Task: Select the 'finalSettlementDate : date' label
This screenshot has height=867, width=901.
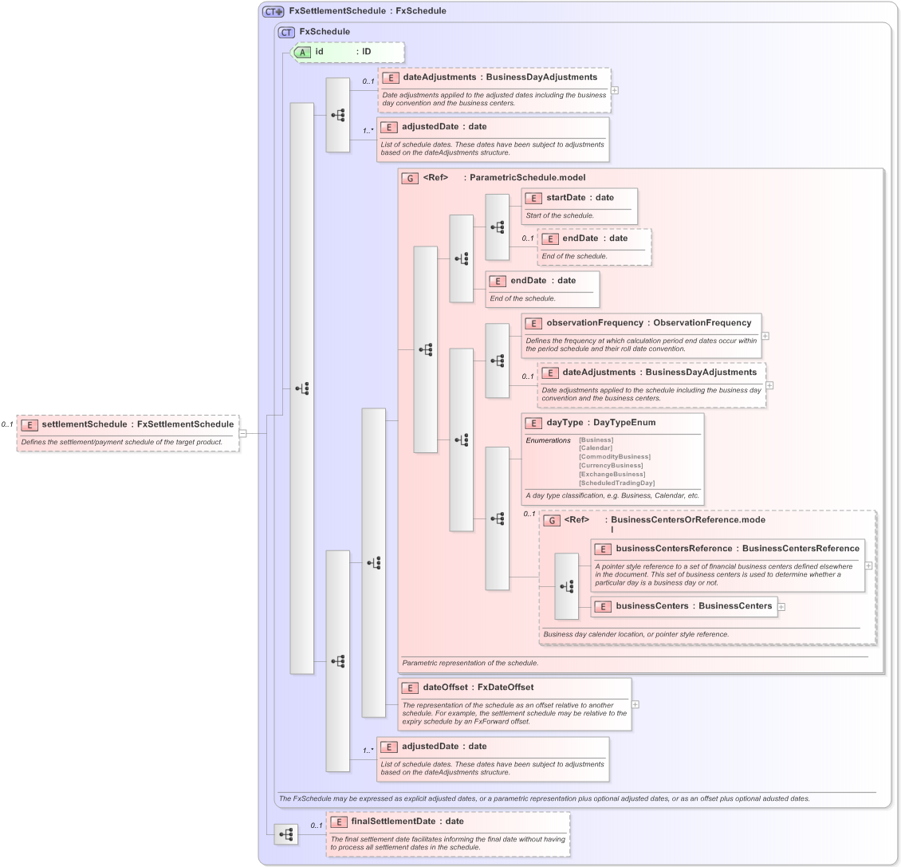Action: pos(407,822)
